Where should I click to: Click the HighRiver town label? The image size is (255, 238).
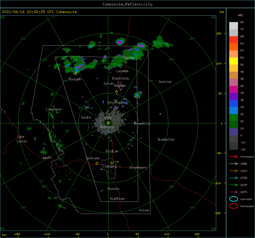[118, 199]
